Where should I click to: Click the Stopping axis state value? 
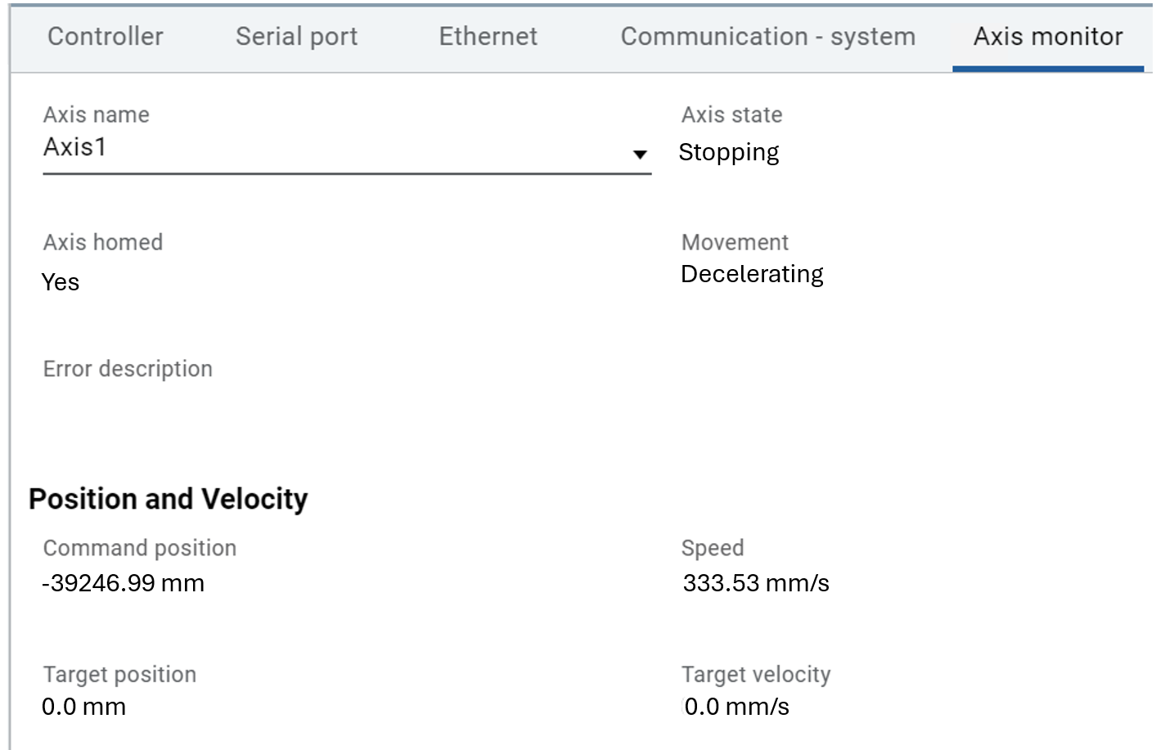click(x=728, y=152)
